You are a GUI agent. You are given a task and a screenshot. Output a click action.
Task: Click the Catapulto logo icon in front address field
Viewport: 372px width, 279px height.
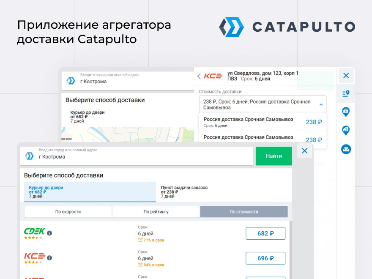coord(30,156)
